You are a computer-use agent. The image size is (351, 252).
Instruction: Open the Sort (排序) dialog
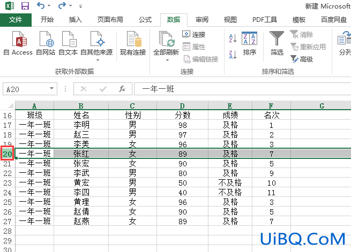coord(249,43)
